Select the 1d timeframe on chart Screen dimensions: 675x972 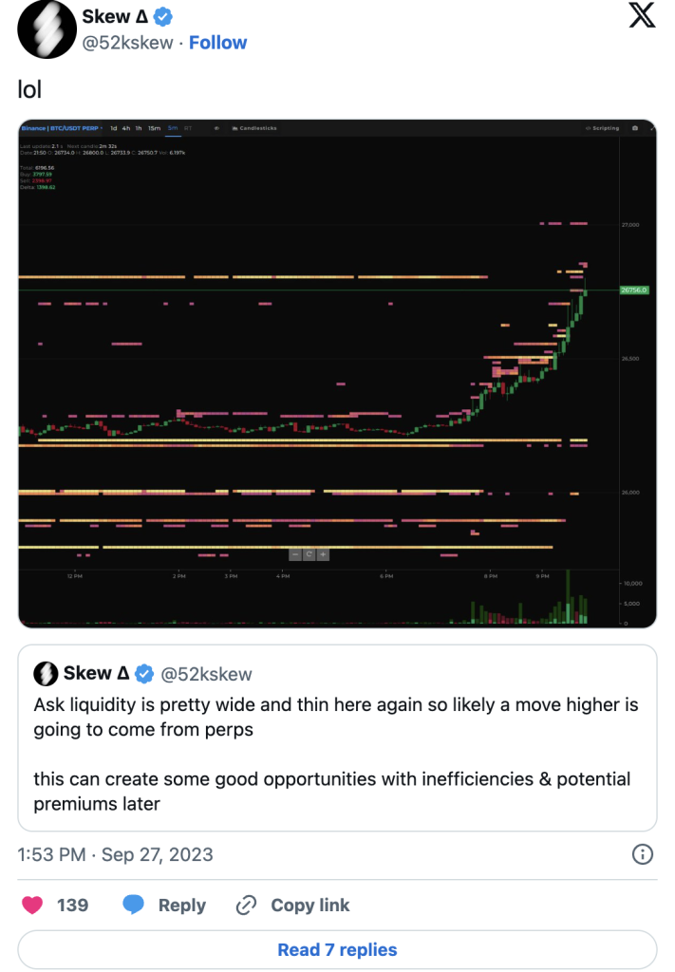pyautogui.click(x=114, y=128)
